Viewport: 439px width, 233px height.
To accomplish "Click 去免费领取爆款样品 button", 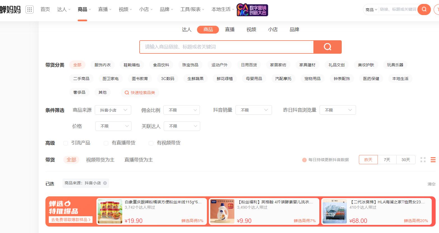I will tap(70, 220).
